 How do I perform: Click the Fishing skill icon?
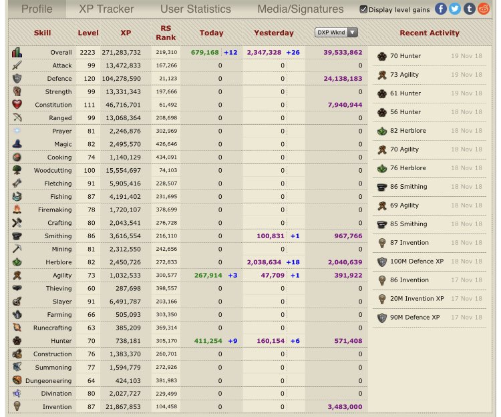pos(17,197)
